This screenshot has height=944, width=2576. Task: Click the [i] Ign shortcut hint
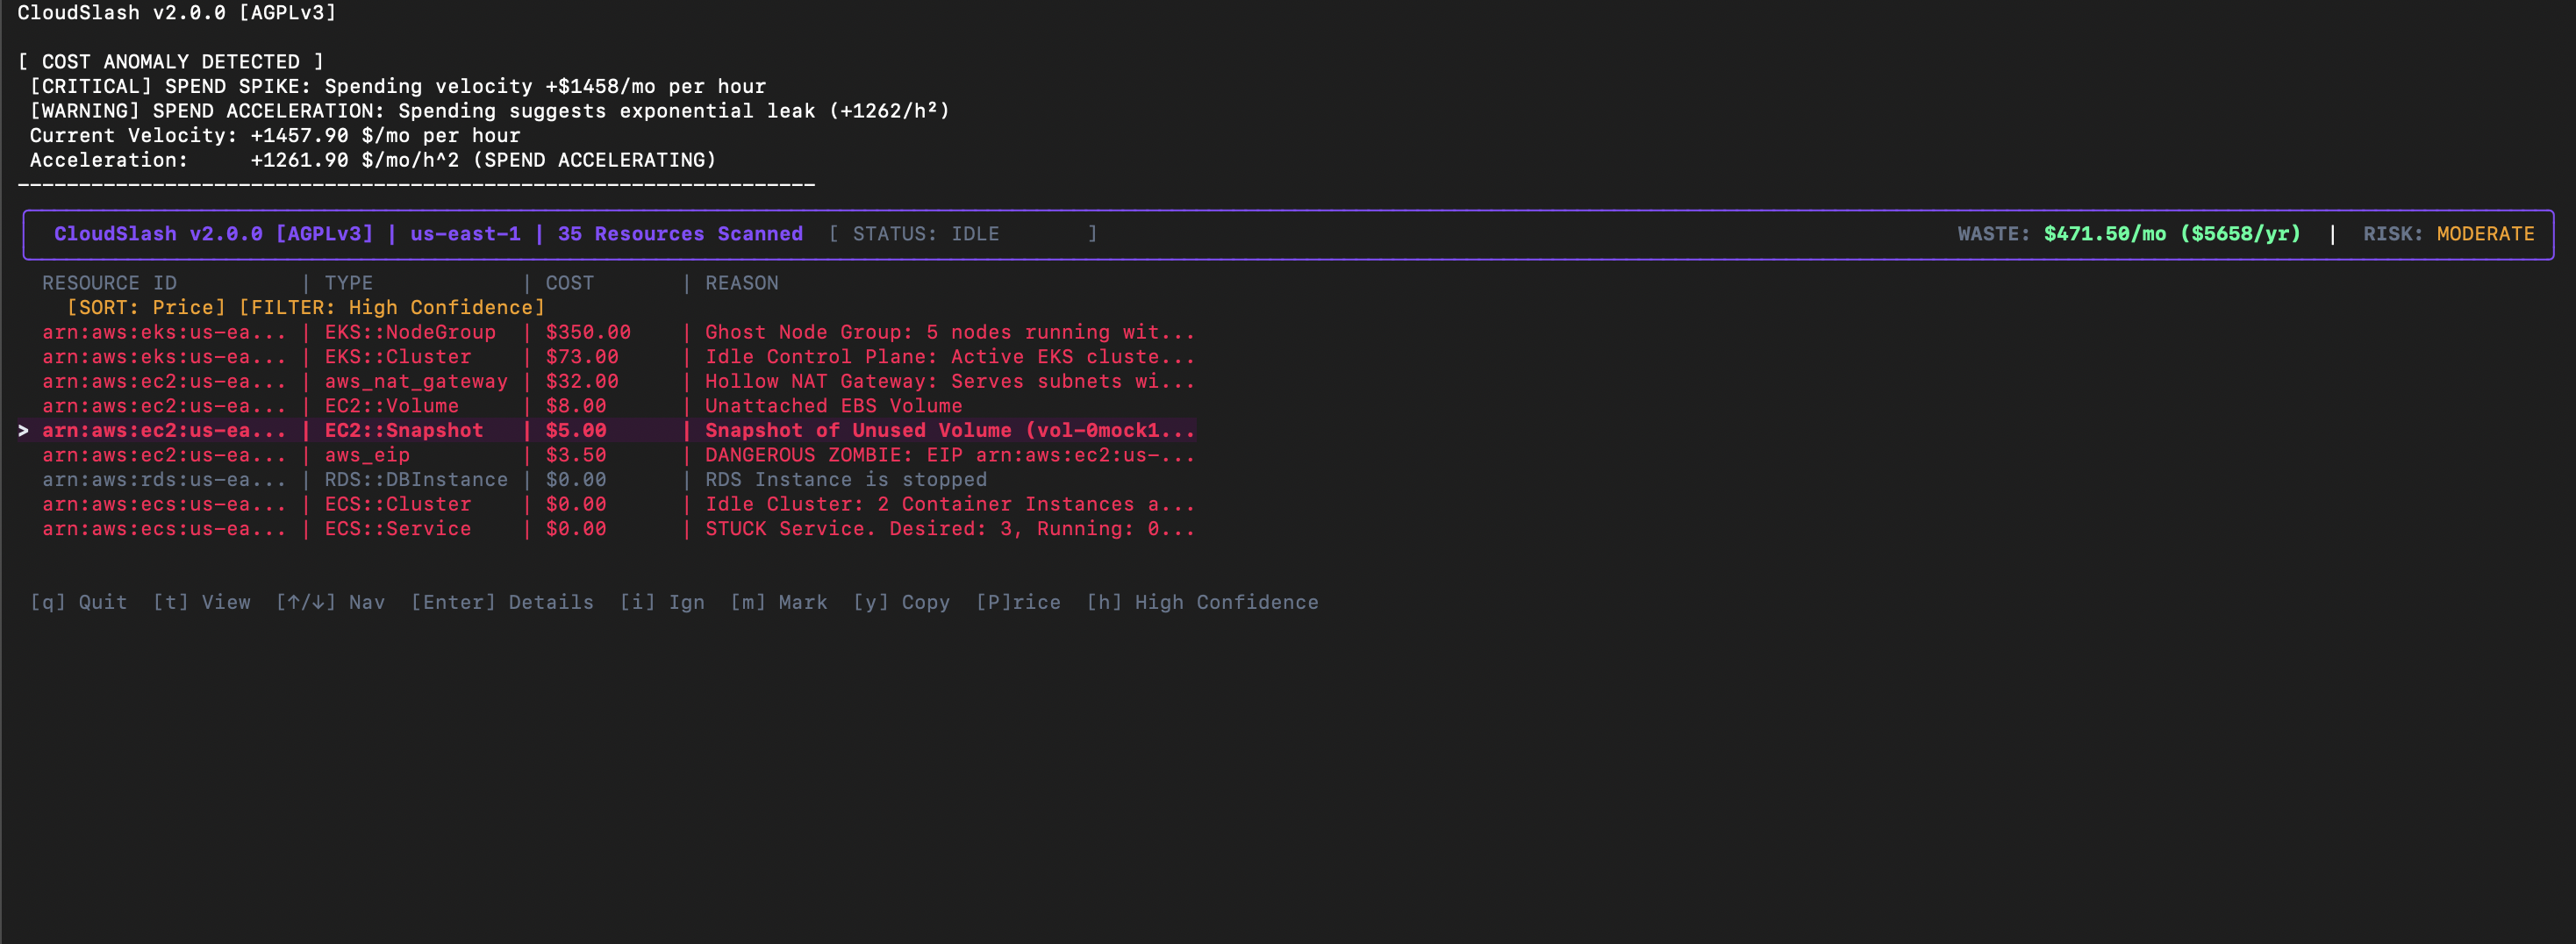[x=662, y=602]
